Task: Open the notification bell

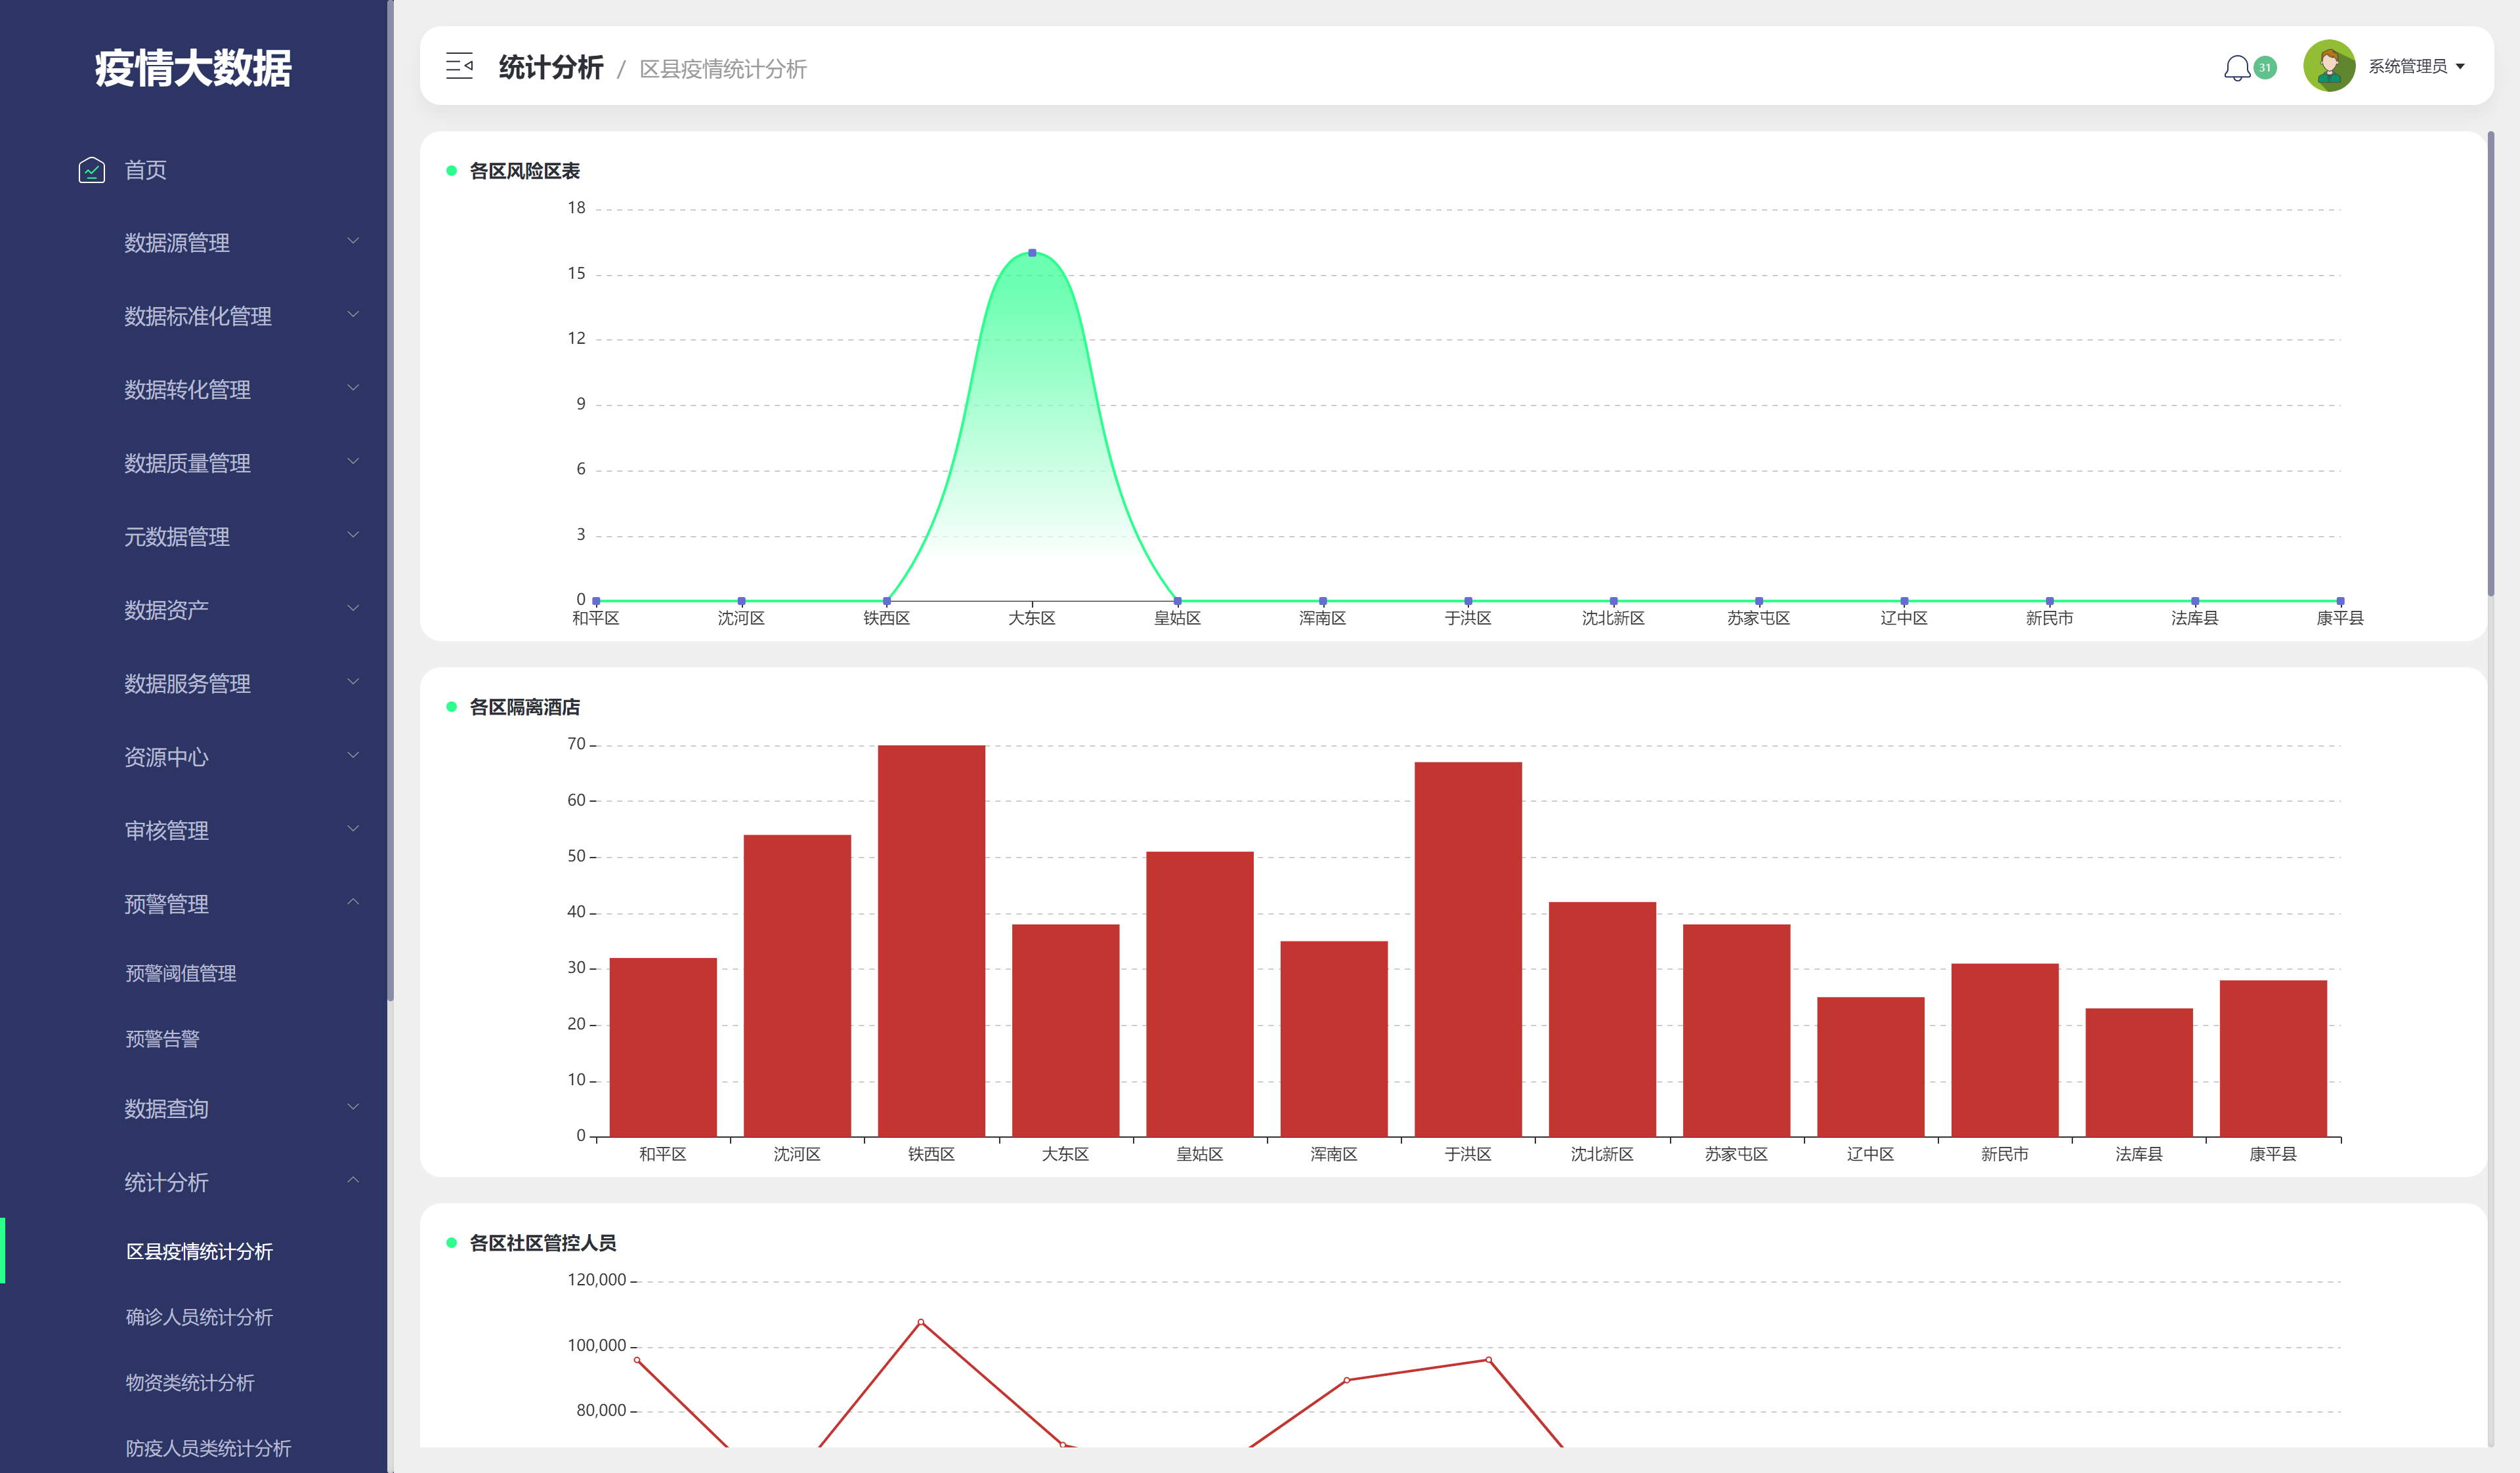Action: [x=2236, y=68]
